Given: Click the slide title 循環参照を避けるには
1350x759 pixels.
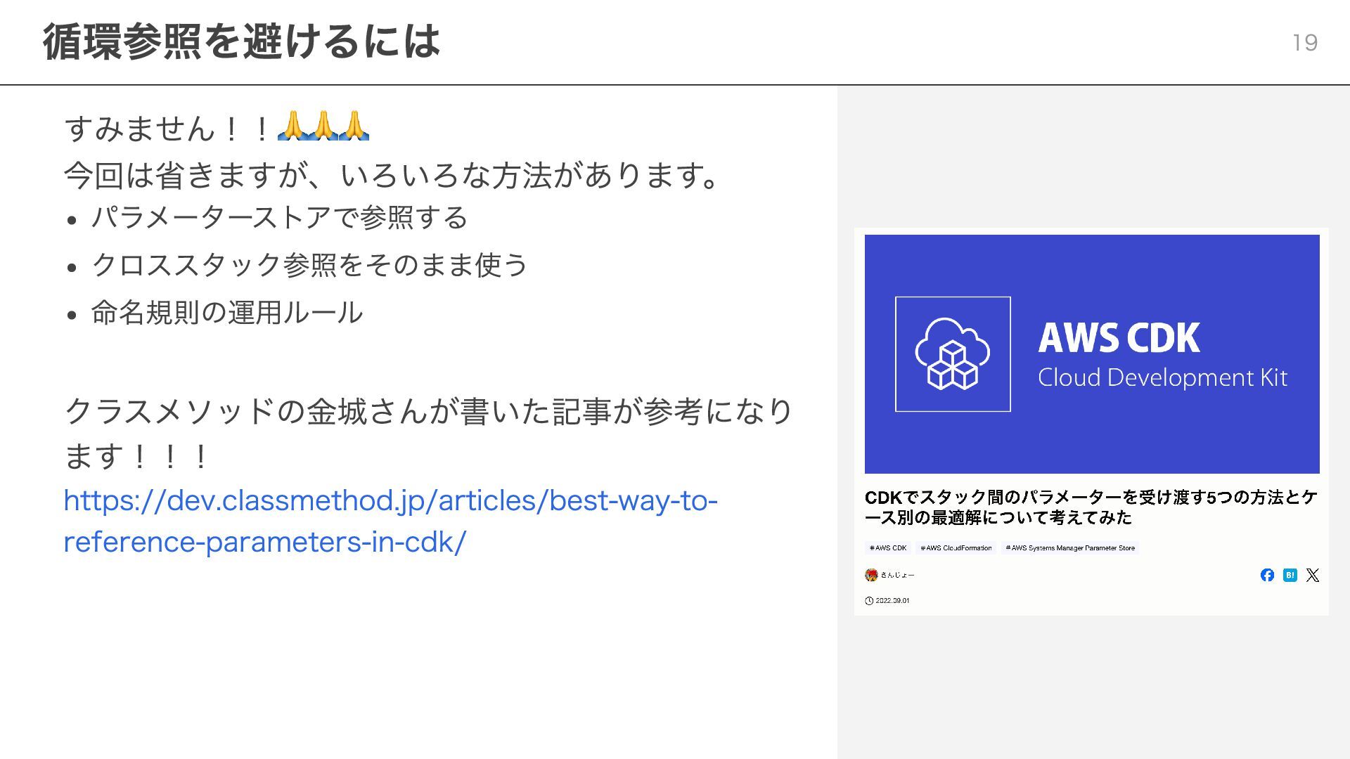Looking at the screenshot, I should 241,41.
